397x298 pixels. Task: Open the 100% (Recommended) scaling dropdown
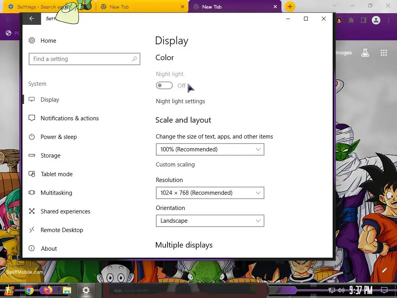click(x=210, y=149)
